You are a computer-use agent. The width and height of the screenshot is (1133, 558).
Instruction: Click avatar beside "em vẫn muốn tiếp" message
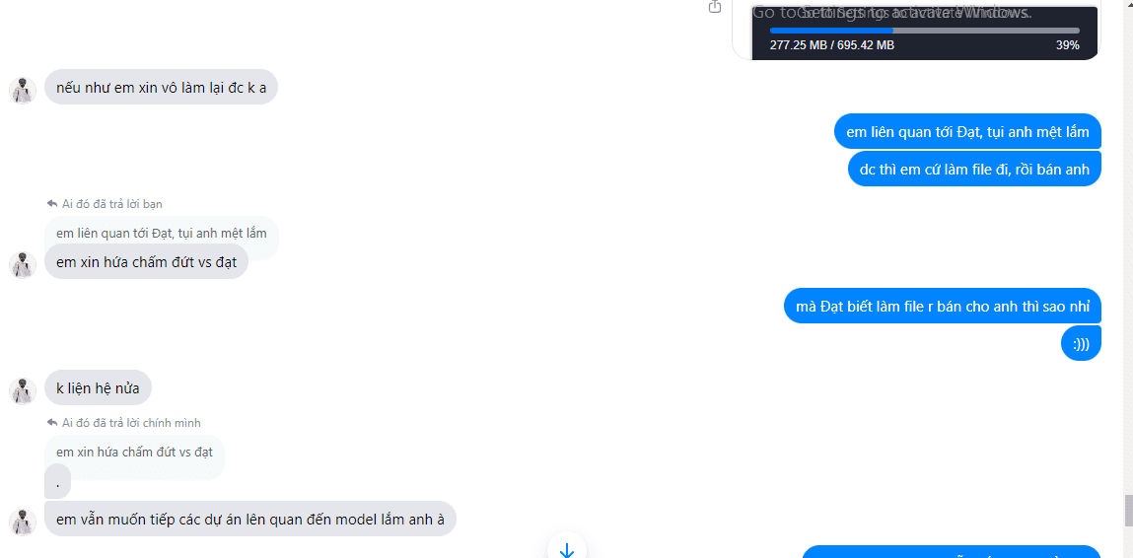23,522
